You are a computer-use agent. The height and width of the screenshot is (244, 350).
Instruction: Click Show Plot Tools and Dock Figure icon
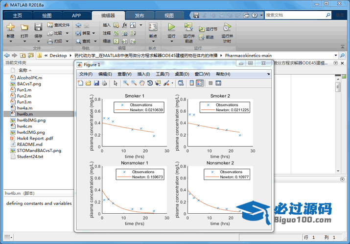point(218,83)
